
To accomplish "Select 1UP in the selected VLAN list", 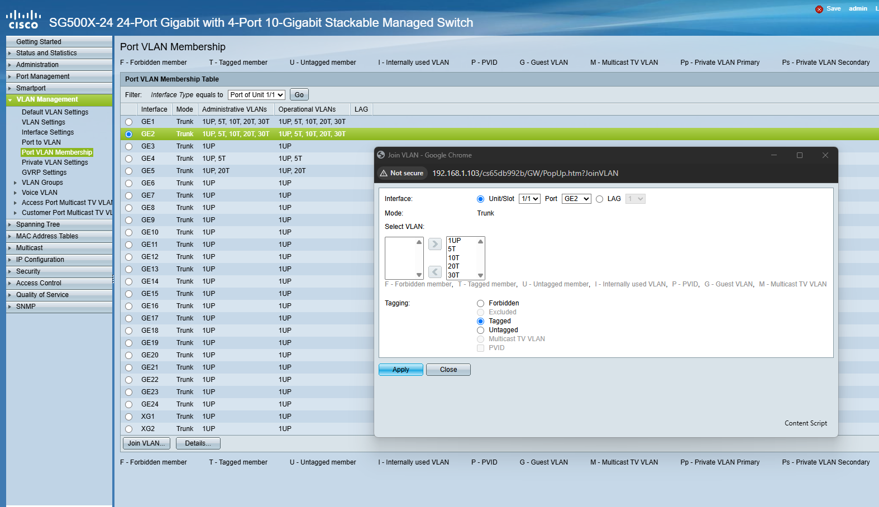I will (455, 241).
